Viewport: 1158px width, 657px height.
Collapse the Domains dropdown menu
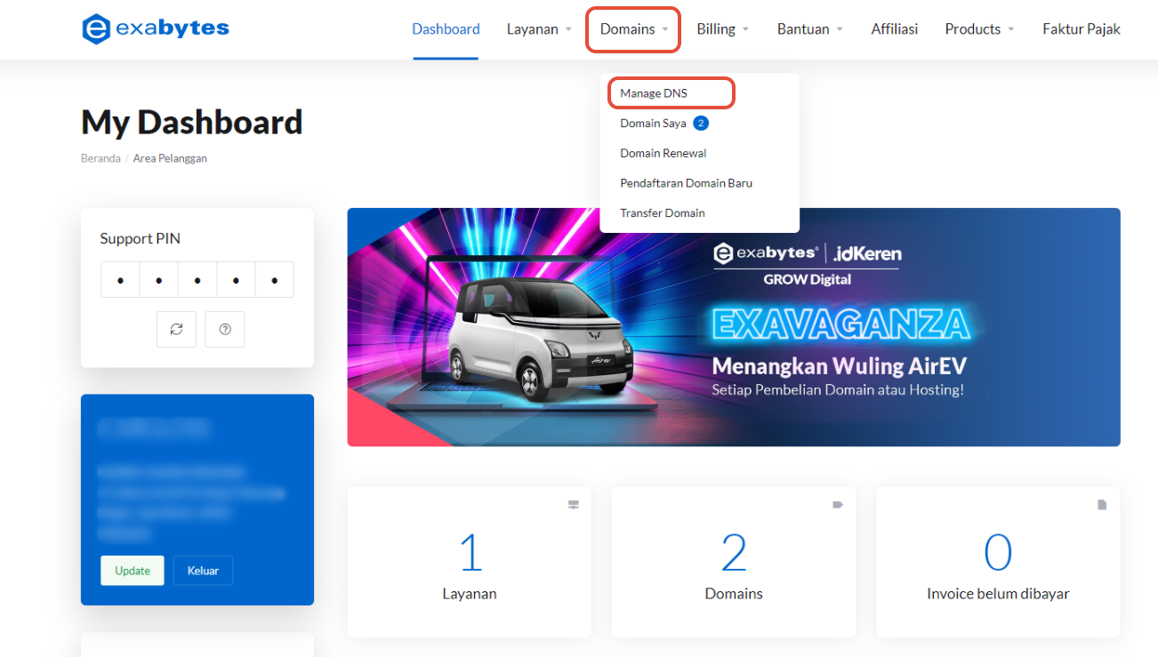634,29
